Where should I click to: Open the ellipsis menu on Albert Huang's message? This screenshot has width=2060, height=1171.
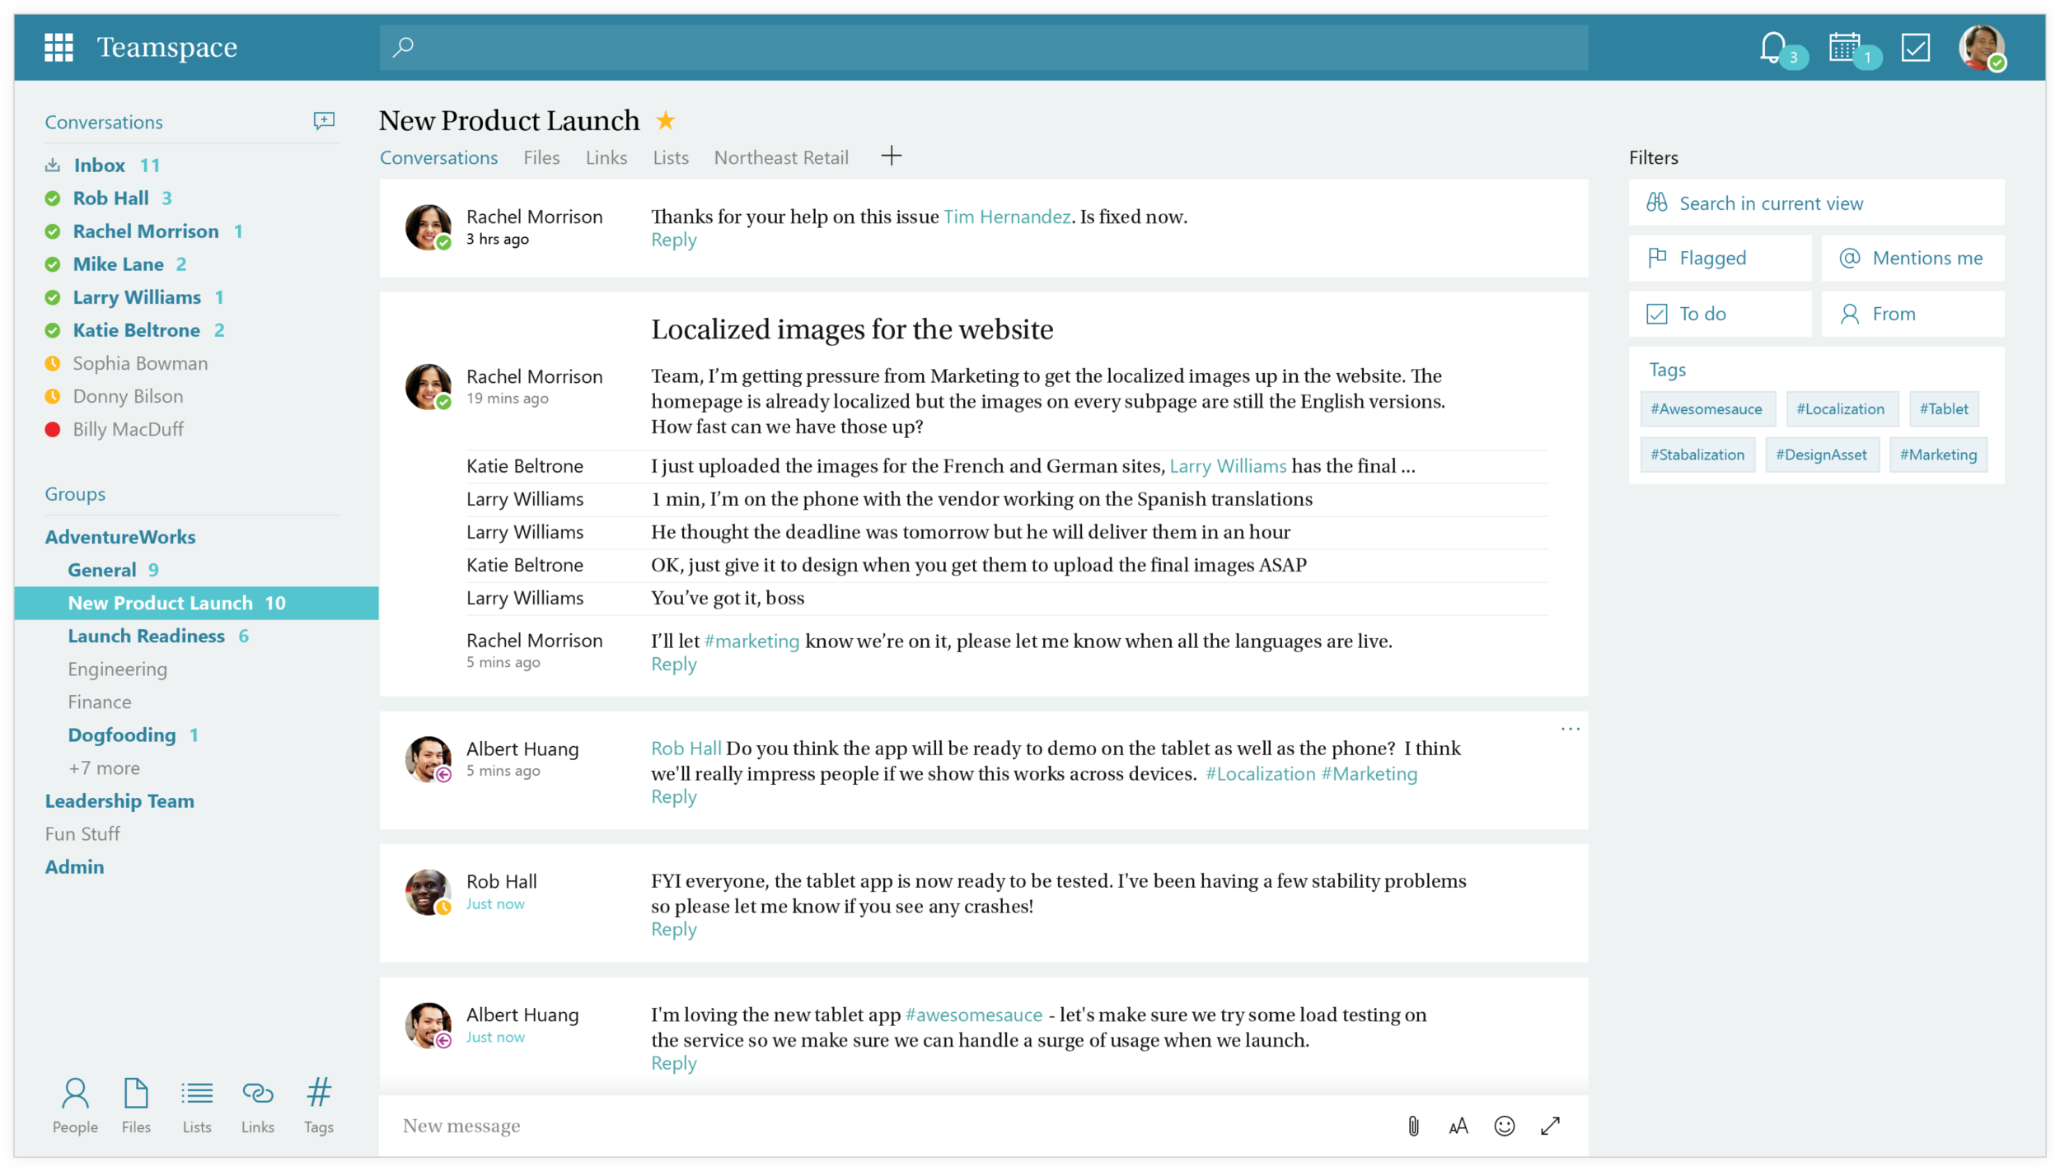click(x=1570, y=729)
